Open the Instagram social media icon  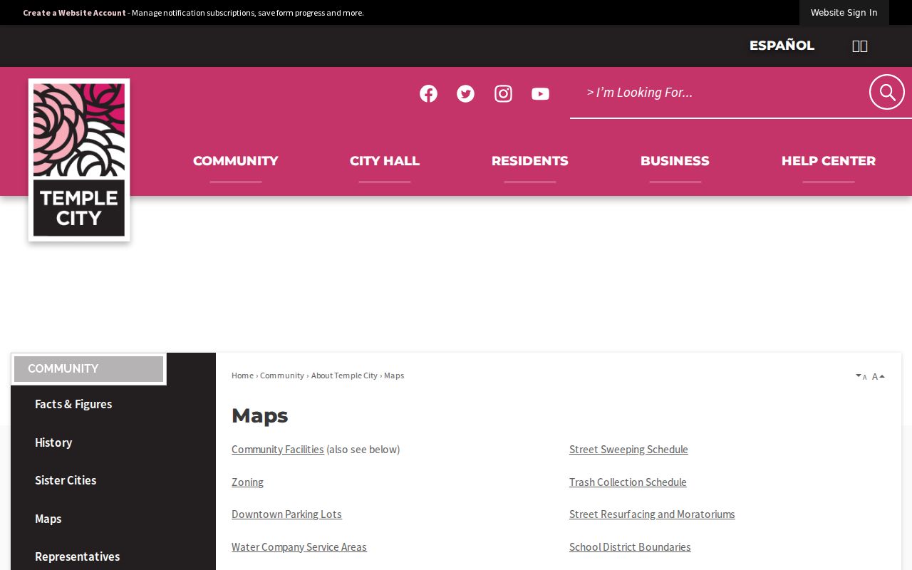(x=503, y=93)
